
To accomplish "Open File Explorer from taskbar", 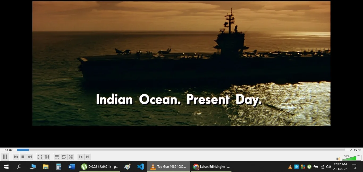I will (46, 167).
